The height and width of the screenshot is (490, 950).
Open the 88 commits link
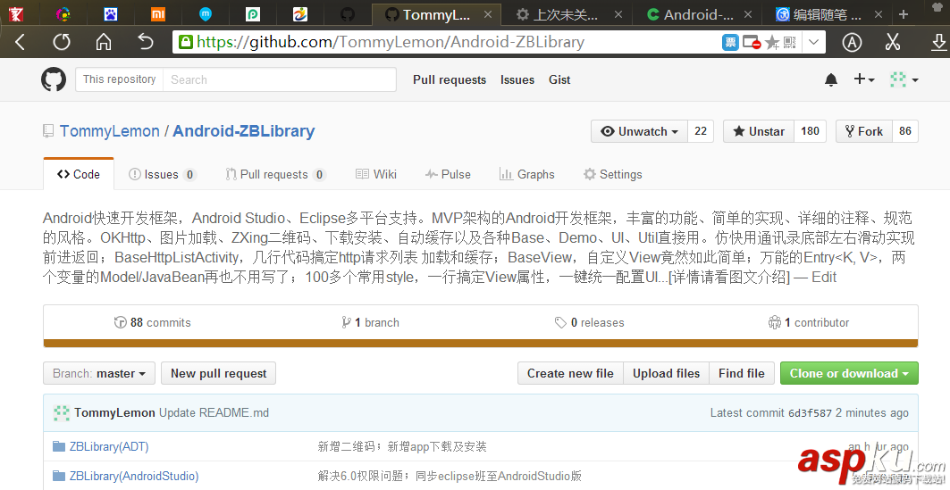(153, 322)
